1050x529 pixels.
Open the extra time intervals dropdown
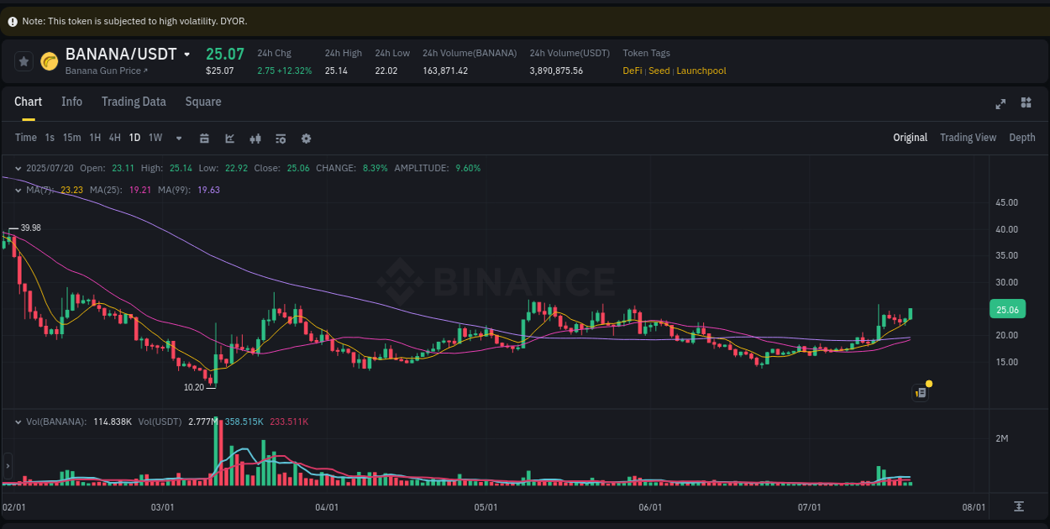click(178, 138)
